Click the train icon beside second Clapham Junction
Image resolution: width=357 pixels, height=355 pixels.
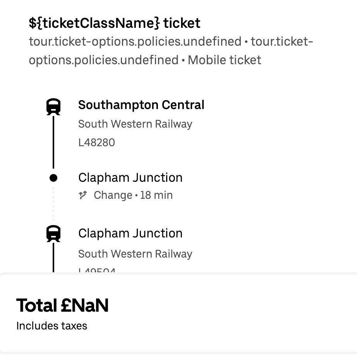[53, 234]
